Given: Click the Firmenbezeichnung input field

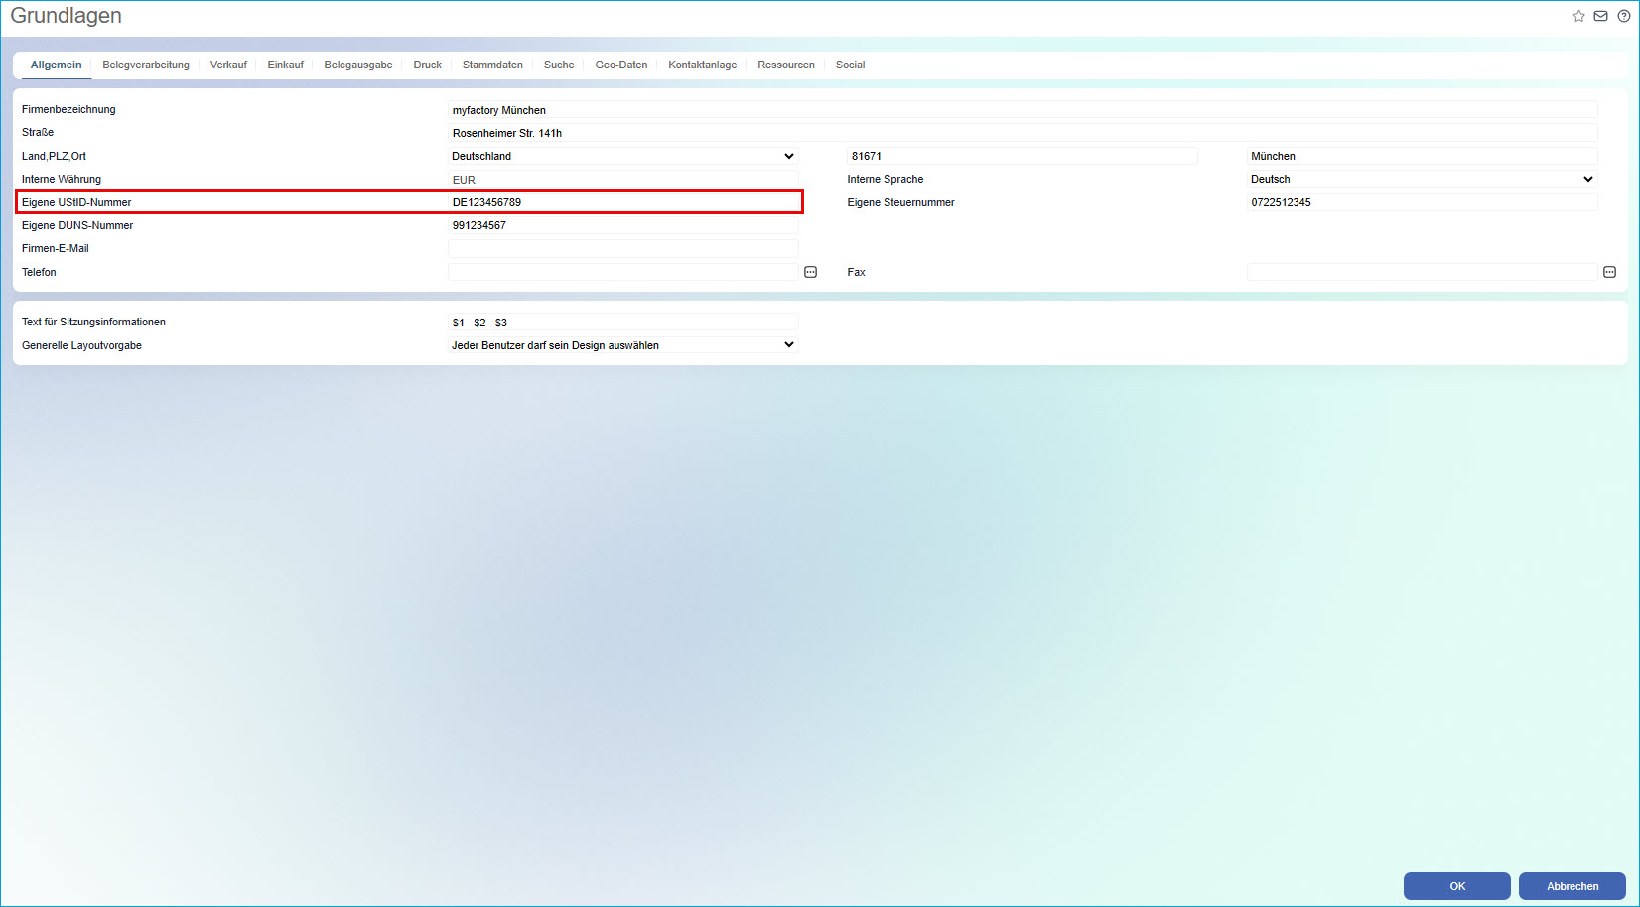Looking at the screenshot, I should click(1024, 110).
